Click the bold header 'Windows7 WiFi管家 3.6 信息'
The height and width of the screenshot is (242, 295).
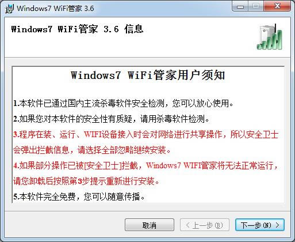coord(77,29)
